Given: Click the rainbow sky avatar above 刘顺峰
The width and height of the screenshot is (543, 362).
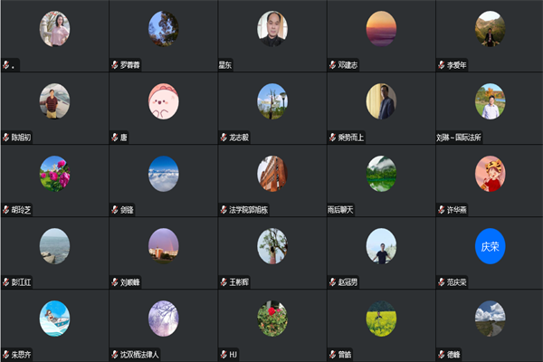Looking at the screenshot, I should point(164,246).
